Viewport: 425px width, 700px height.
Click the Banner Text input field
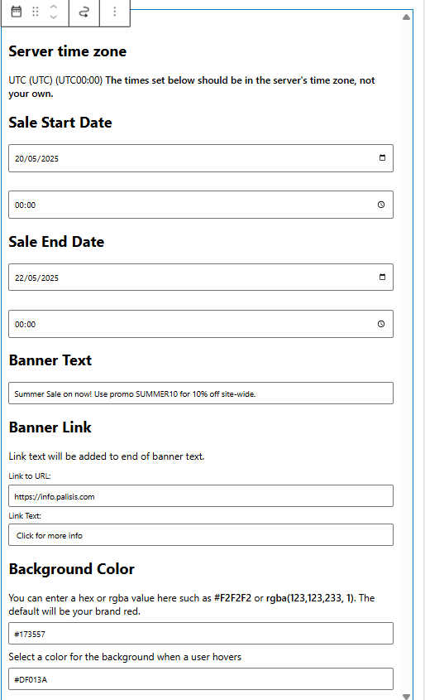coord(200,393)
